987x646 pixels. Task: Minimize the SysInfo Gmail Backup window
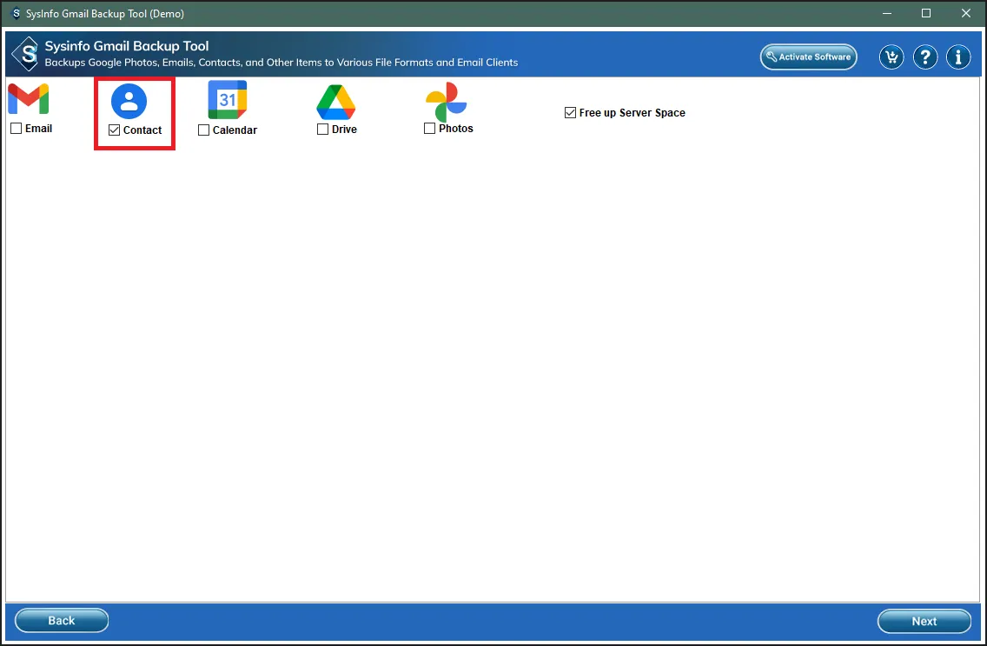click(887, 13)
